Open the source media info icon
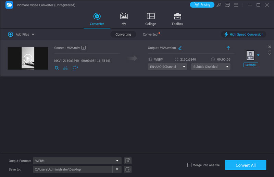This screenshot has width=274, height=177. click(83, 48)
